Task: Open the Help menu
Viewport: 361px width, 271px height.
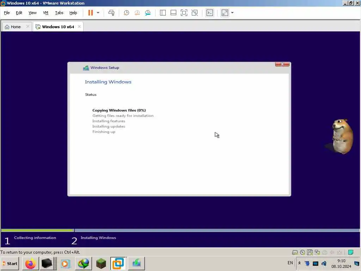Action: tap(73, 13)
